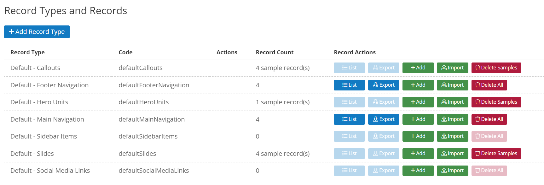List Default - Main Navigation records
544x185 pixels.
click(x=349, y=119)
